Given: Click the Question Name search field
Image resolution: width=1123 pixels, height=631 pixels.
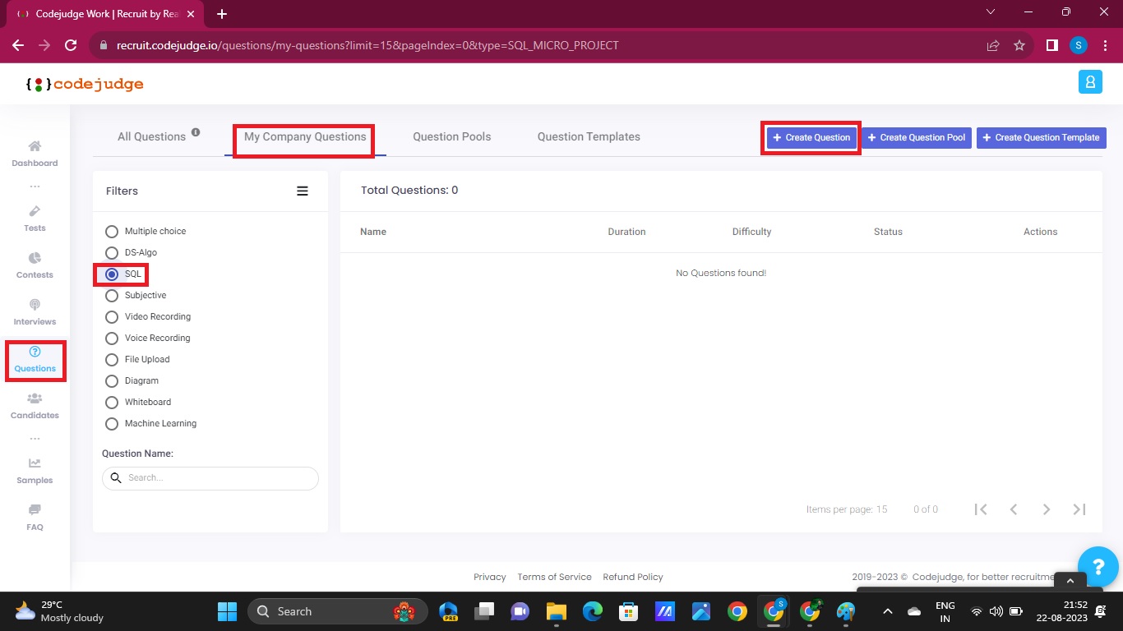Looking at the screenshot, I should (210, 478).
